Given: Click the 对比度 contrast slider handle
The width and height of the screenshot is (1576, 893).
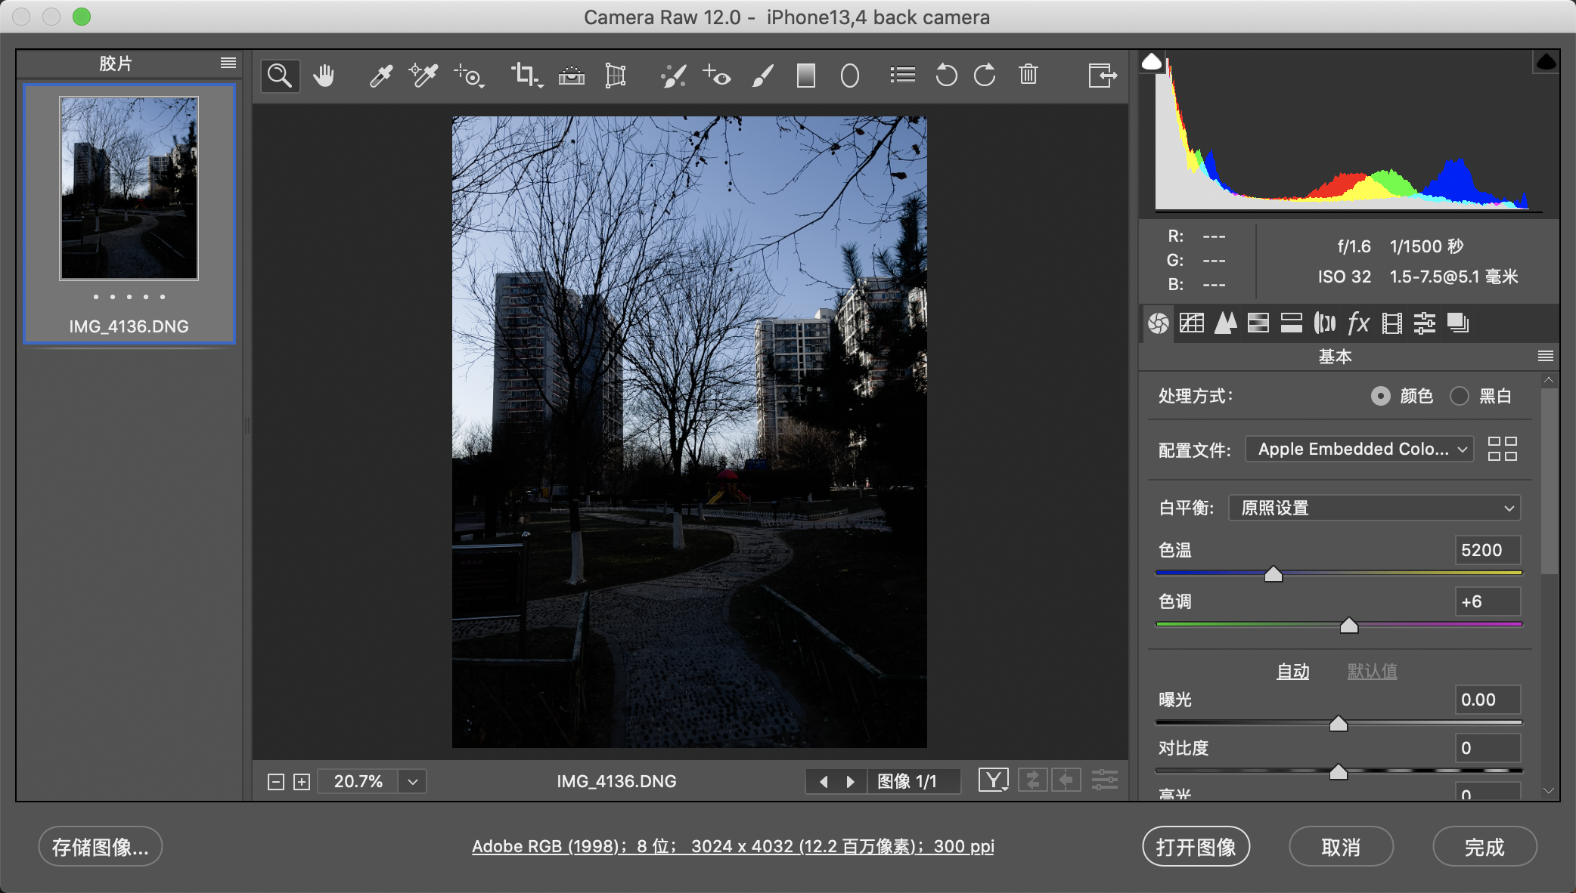Looking at the screenshot, I should coord(1339,771).
